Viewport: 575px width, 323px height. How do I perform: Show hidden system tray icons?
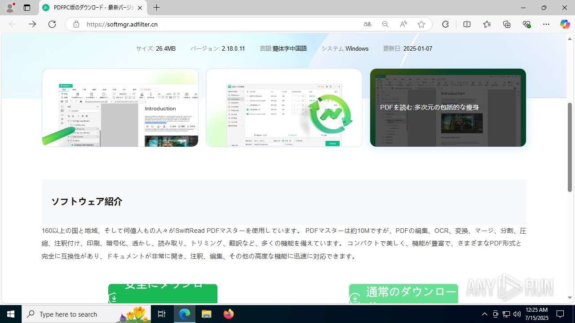484,314
